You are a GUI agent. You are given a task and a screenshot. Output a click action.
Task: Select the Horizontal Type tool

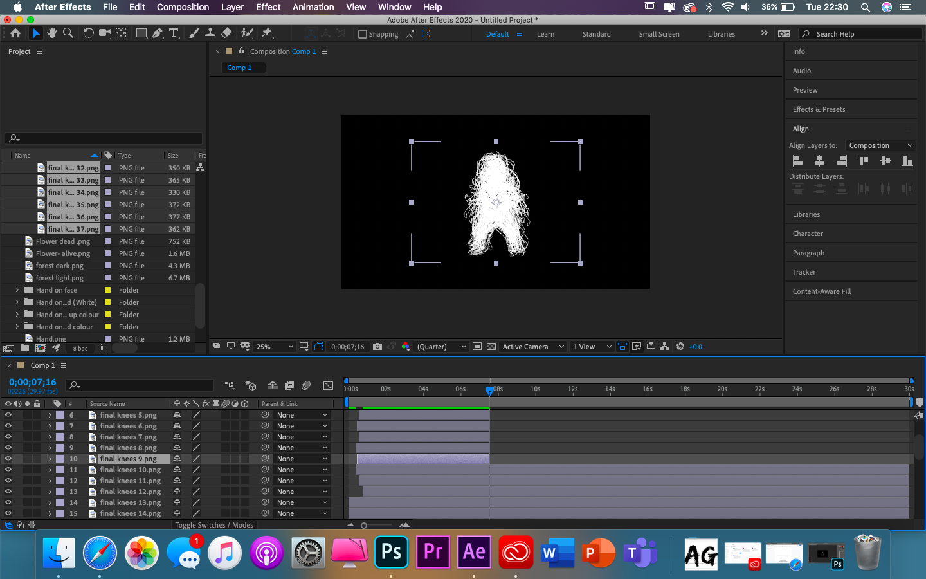point(174,33)
